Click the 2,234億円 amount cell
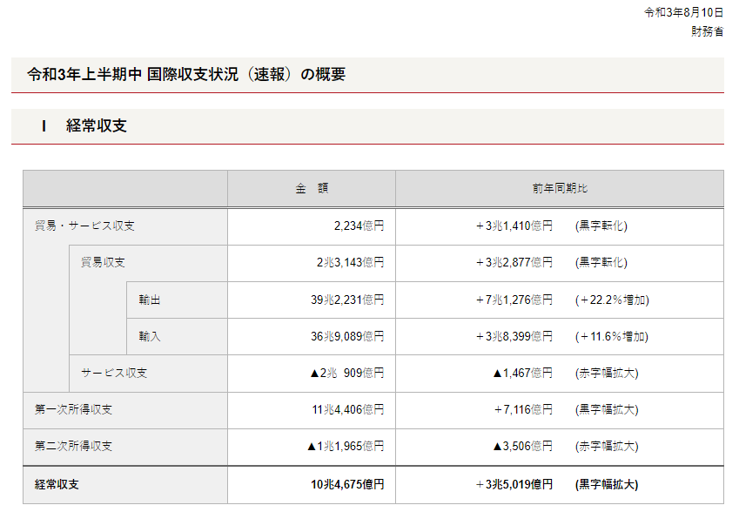The width and height of the screenshot is (739, 512). [358, 226]
